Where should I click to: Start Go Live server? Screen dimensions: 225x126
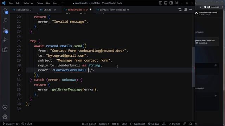click(x=154, y=124)
